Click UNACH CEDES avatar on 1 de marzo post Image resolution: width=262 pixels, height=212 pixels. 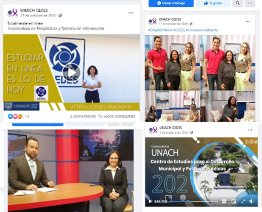point(153,130)
